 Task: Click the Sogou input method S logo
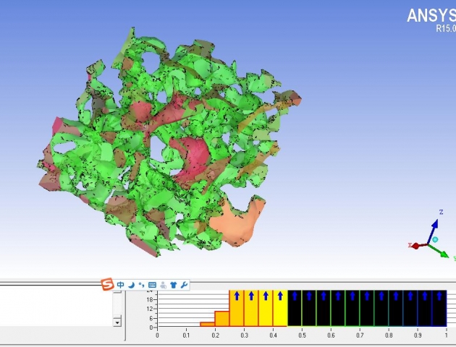pyautogui.click(x=108, y=285)
